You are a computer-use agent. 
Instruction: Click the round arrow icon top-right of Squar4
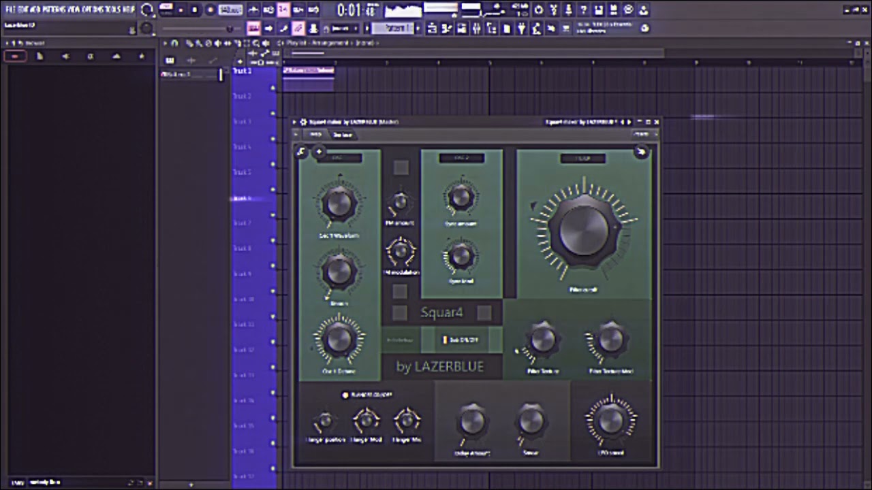[641, 152]
